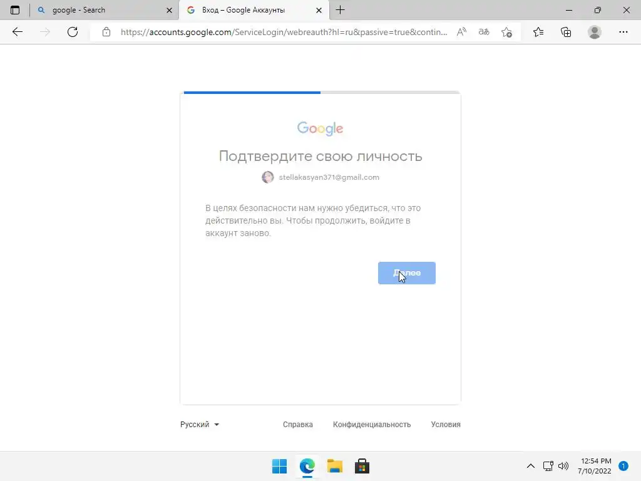The height and width of the screenshot is (481, 641).
Task: Click the account avatar next to email
Action: click(268, 177)
